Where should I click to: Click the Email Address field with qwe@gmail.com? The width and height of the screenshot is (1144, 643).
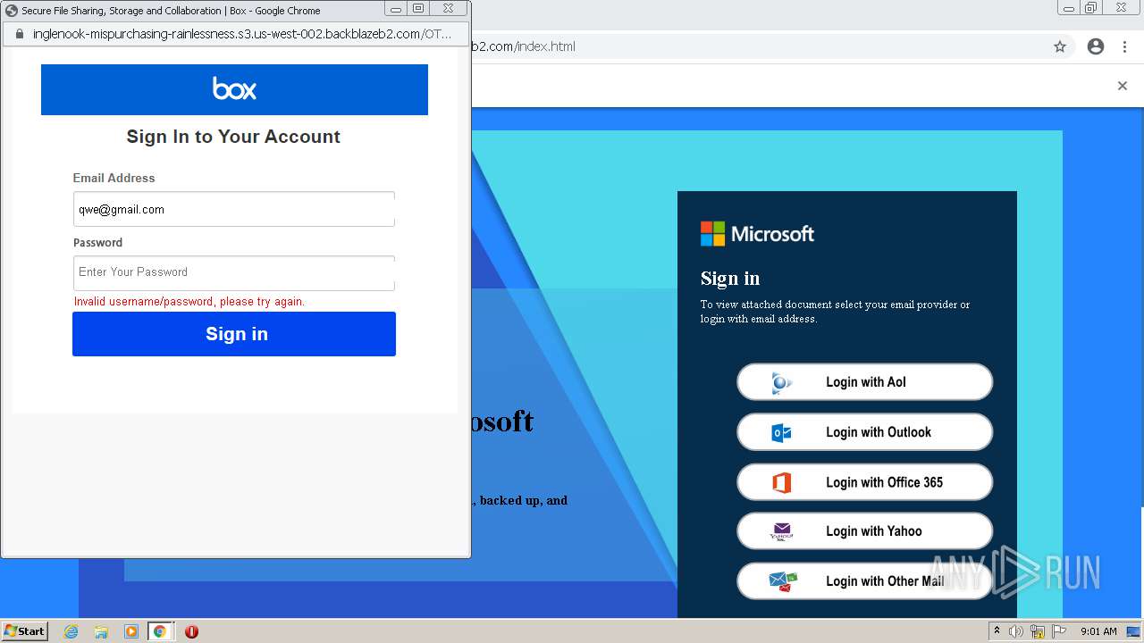pos(234,209)
